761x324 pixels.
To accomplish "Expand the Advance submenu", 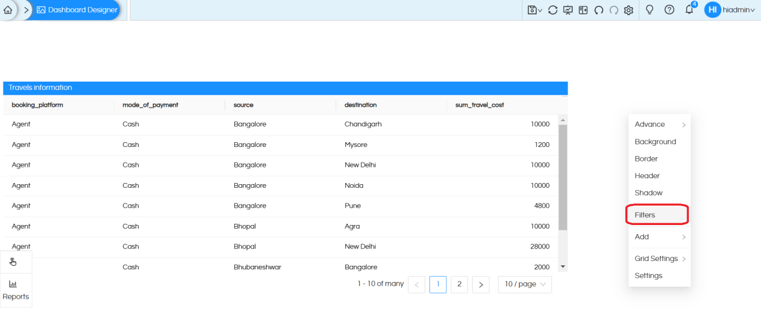I will [659, 125].
